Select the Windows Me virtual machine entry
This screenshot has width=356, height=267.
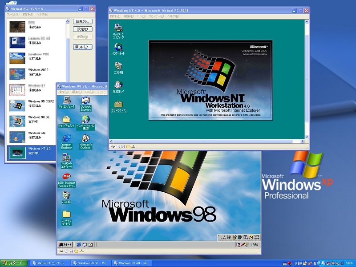pyautogui.click(x=32, y=137)
